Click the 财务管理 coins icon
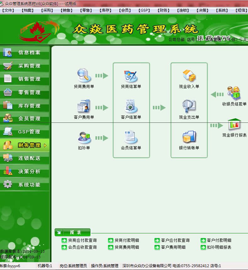 (x=8, y=145)
